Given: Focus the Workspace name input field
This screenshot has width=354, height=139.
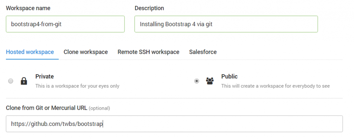Looking at the screenshot, I should click(65, 24).
